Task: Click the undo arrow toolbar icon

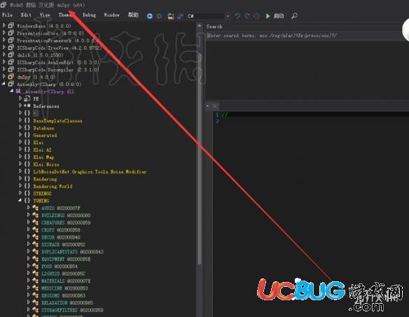Action: pyautogui.click(x=237, y=16)
